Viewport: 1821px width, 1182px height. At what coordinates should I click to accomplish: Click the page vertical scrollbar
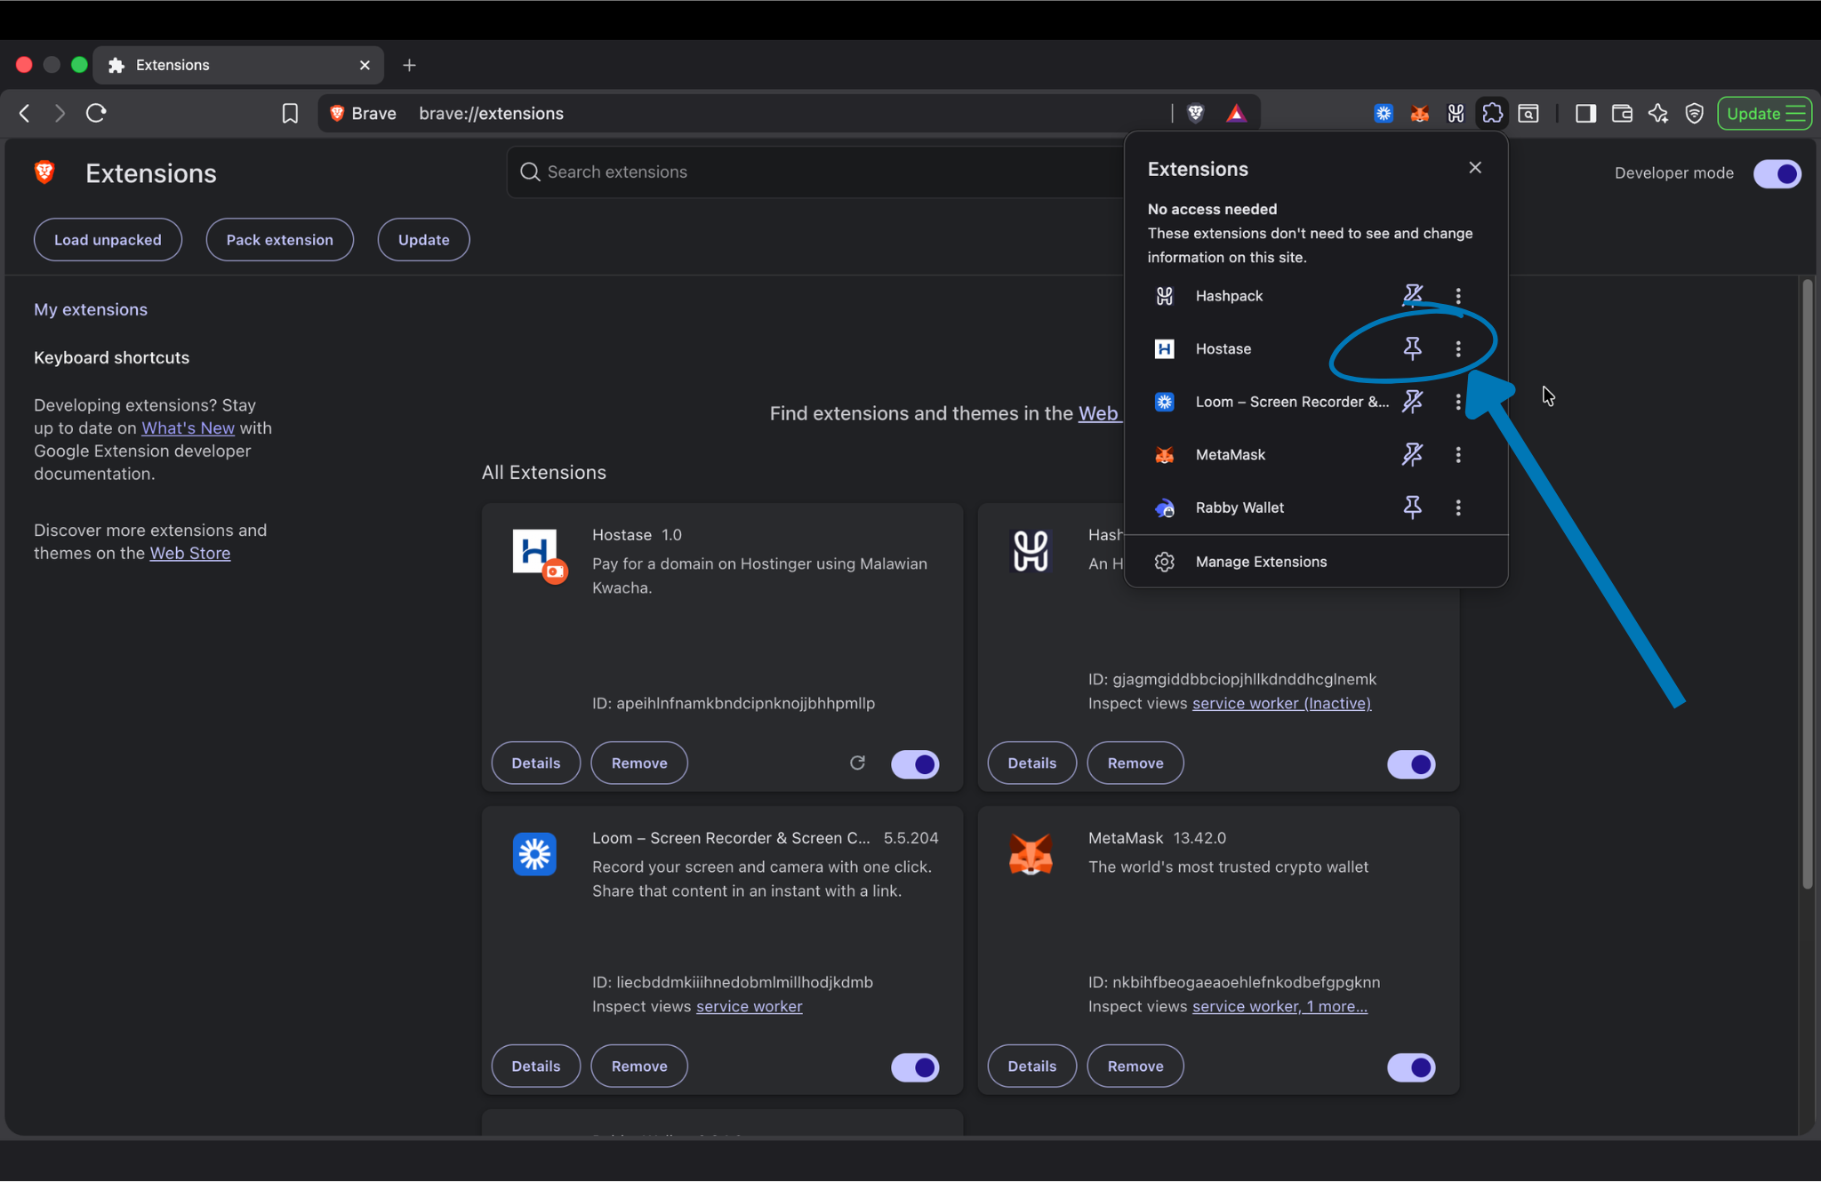point(1807,584)
